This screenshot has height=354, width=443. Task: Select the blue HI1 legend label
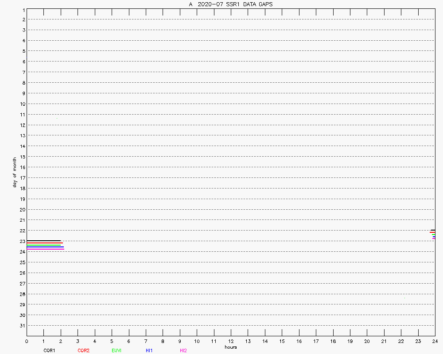(149, 350)
